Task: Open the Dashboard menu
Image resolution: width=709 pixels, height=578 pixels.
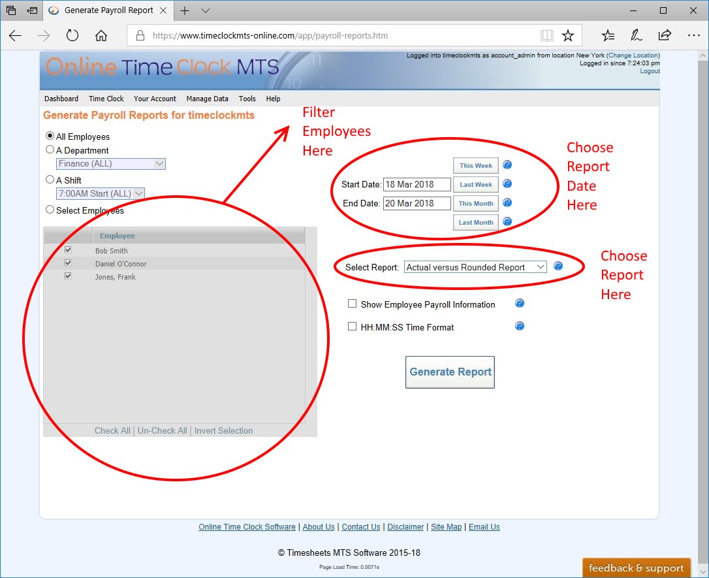Action: pyautogui.click(x=61, y=99)
